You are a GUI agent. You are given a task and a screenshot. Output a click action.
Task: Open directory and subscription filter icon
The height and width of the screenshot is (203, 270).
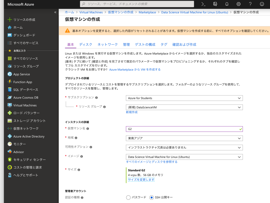(x=215, y=4)
